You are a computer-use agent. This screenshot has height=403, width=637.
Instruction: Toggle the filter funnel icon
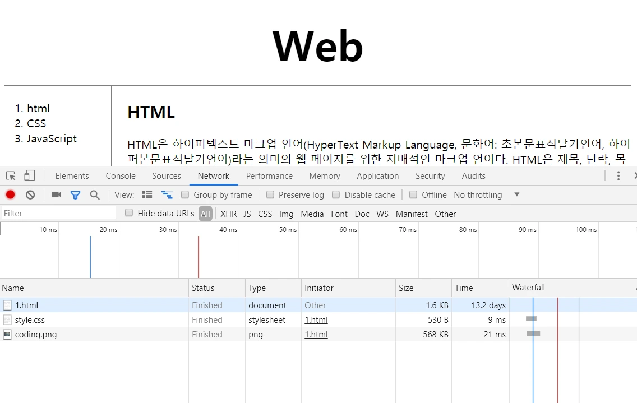click(x=75, y=195)
